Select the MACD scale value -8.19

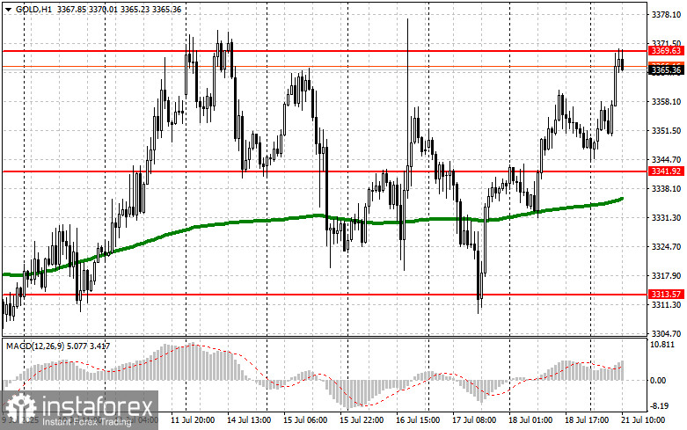[660, 406]
